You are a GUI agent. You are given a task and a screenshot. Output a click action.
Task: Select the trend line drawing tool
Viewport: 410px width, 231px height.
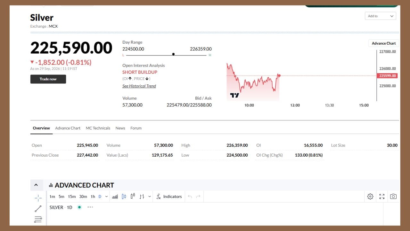point(38,209)
